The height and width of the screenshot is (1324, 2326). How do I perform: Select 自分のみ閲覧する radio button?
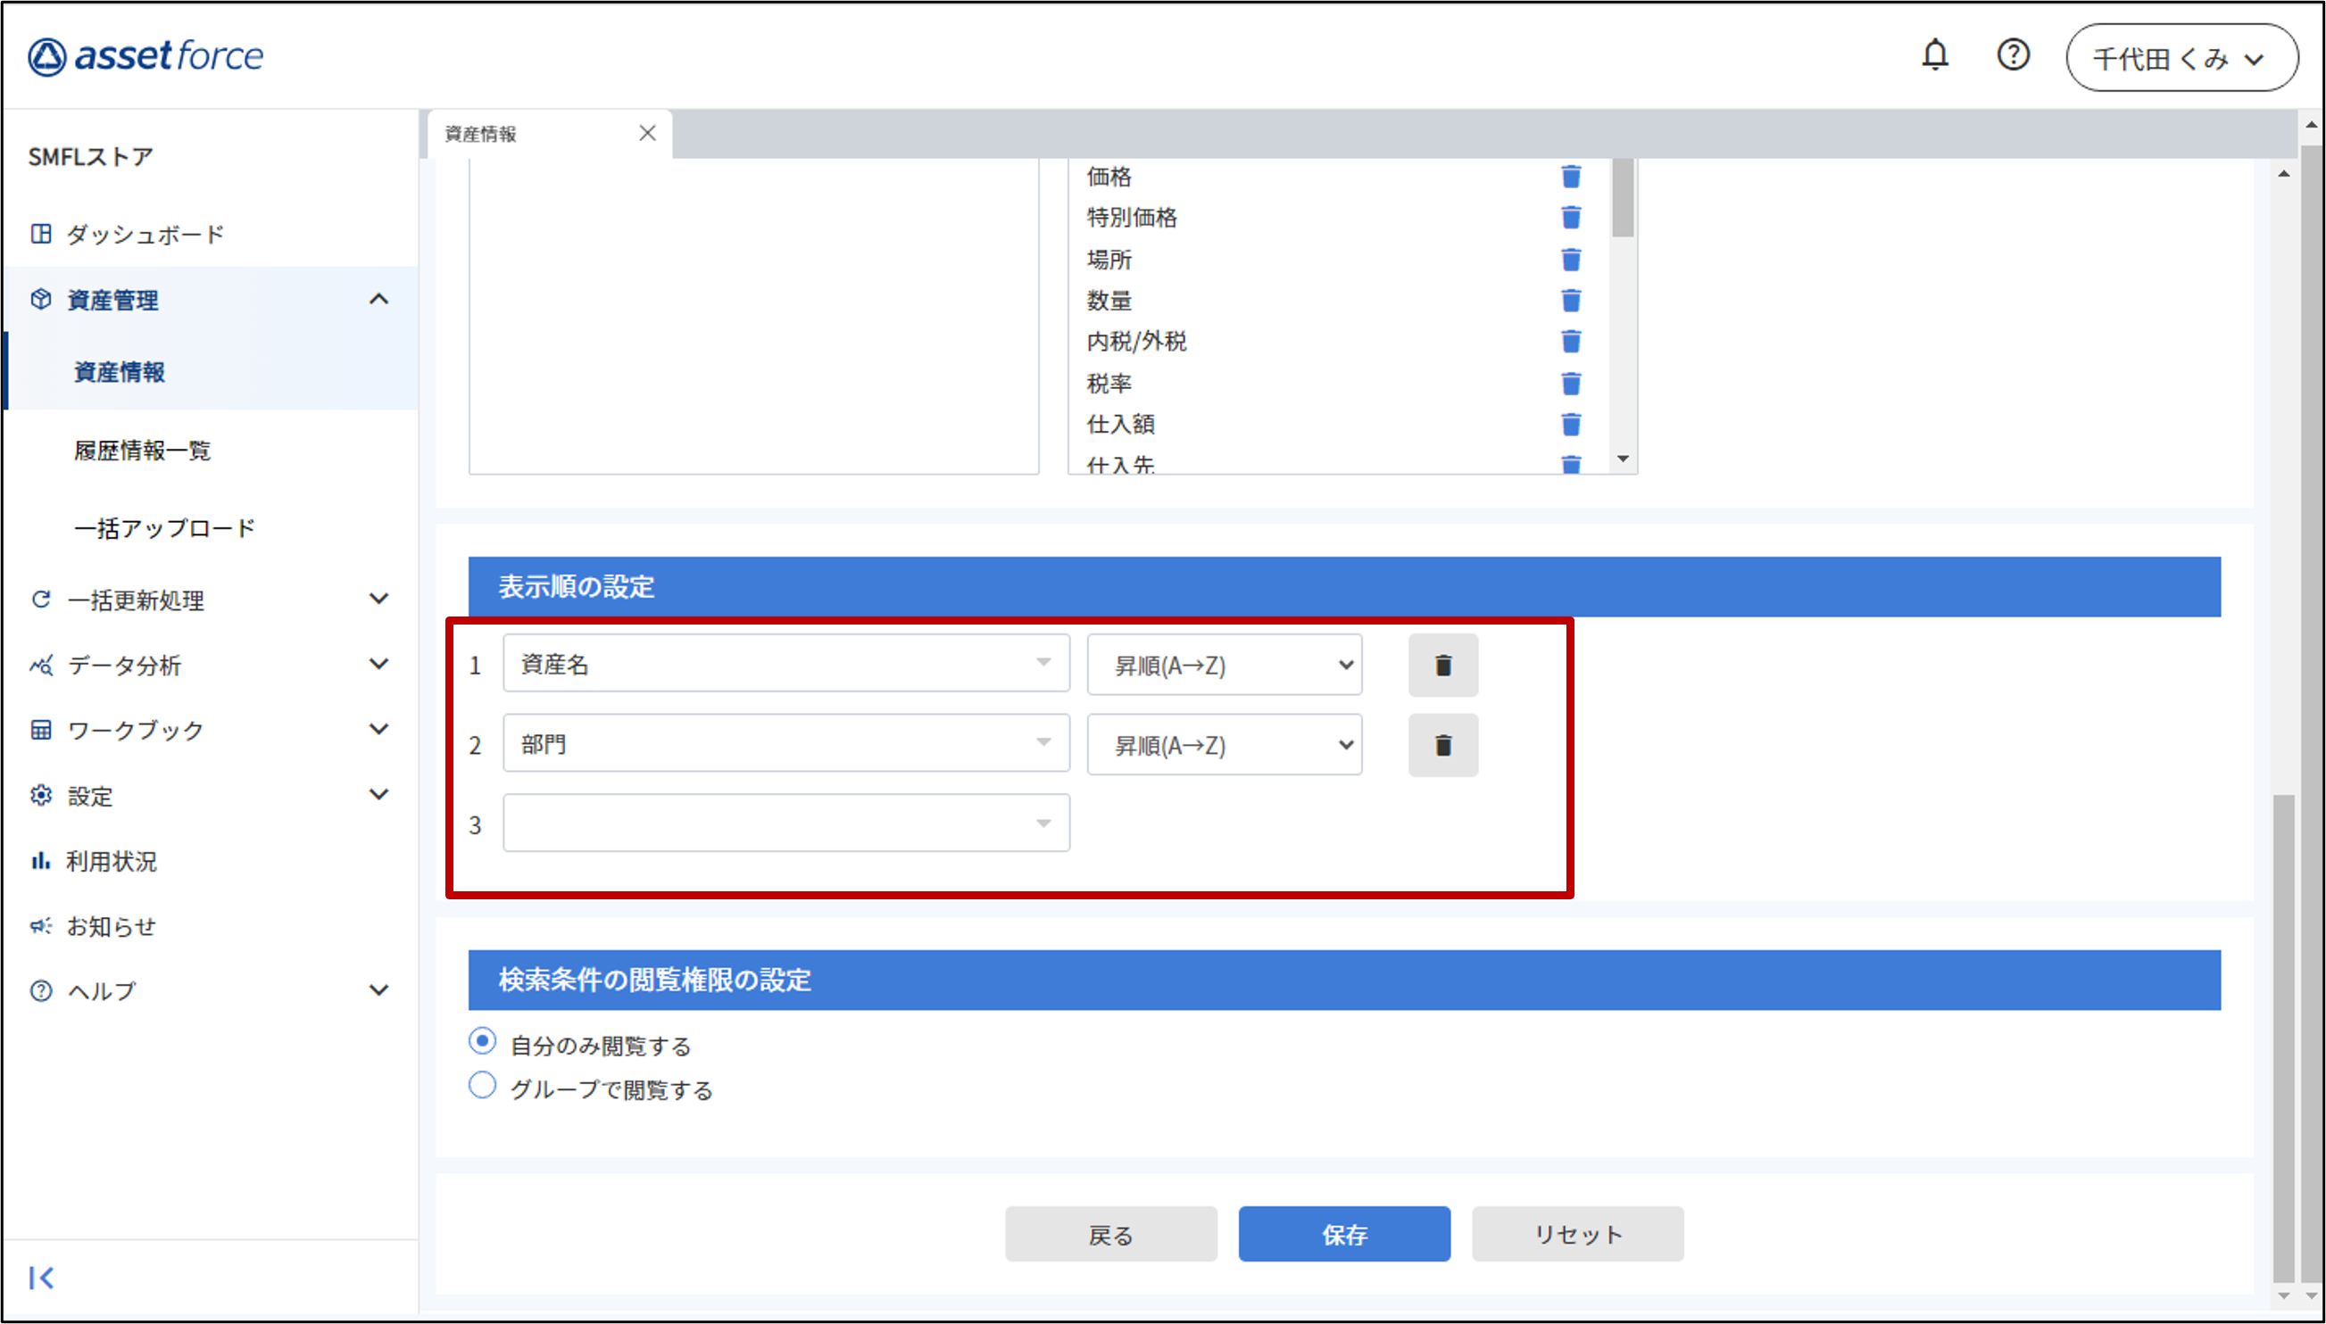482,1041
